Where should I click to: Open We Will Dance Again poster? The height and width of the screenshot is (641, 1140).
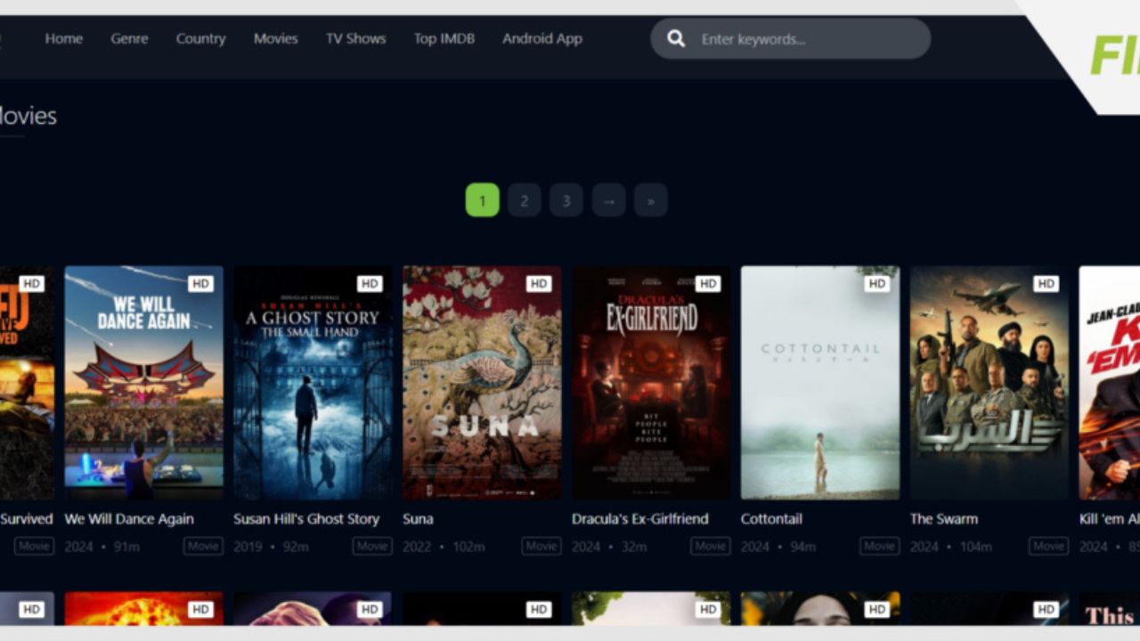pos(144,383)
